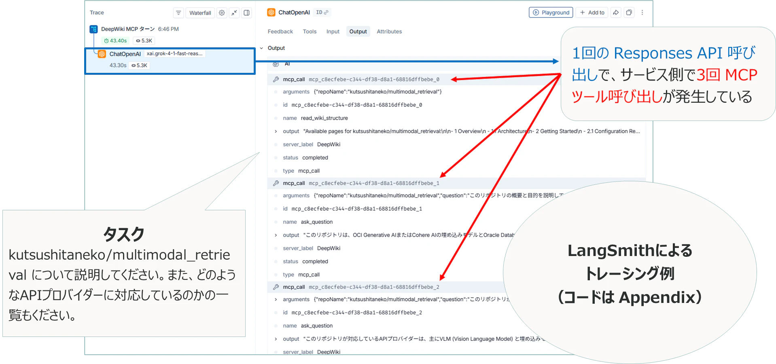Image resolution: width=776 pixels, height=364 pixels.
Task: Toggle the side panel layout icon
Action: point(246,13)
